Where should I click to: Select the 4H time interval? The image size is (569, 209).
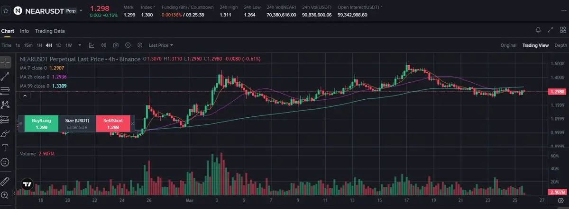(49, 45)
